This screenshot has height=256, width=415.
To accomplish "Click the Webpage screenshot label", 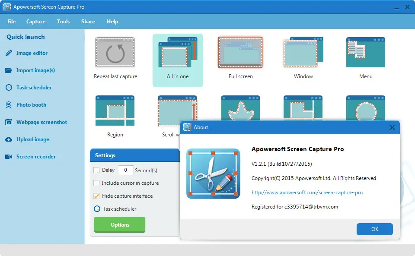I will (x=41, y=122).
